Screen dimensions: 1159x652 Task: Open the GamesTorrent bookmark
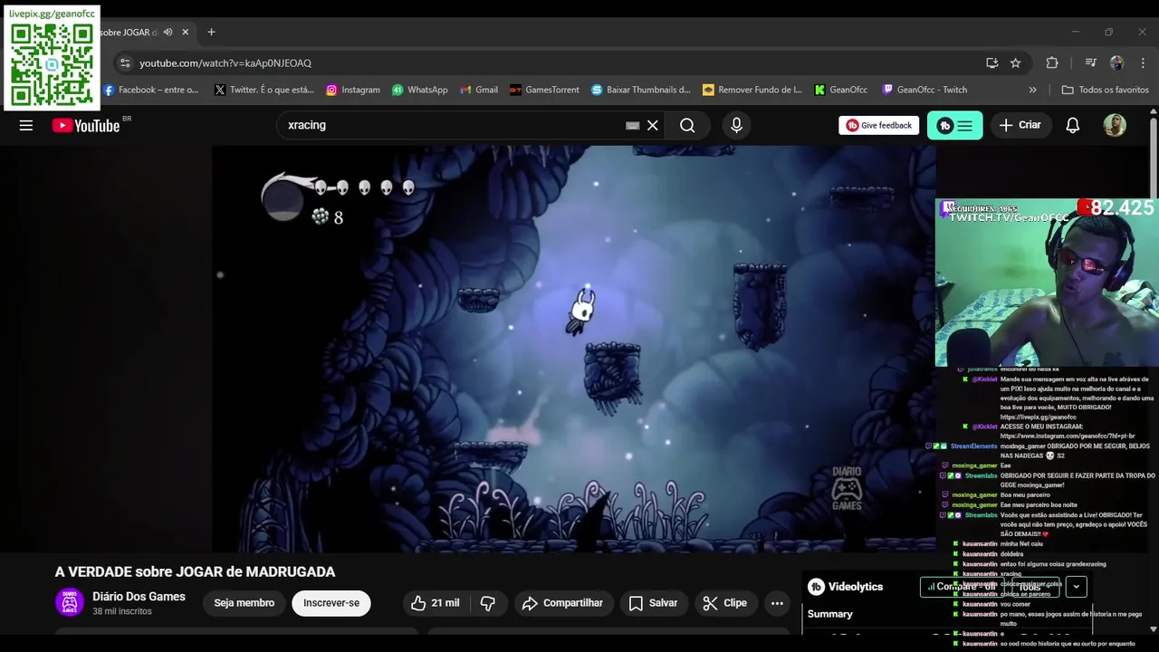(x=544, y=90)
